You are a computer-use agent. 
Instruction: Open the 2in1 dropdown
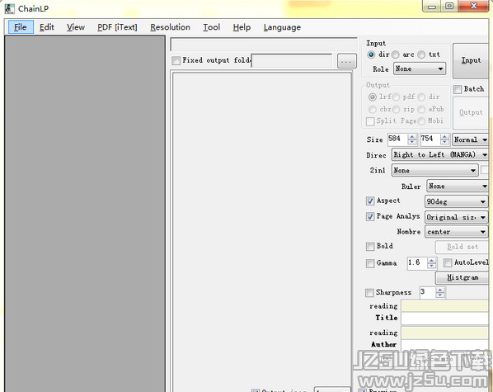pyautogui.click(x=434, y=170)
